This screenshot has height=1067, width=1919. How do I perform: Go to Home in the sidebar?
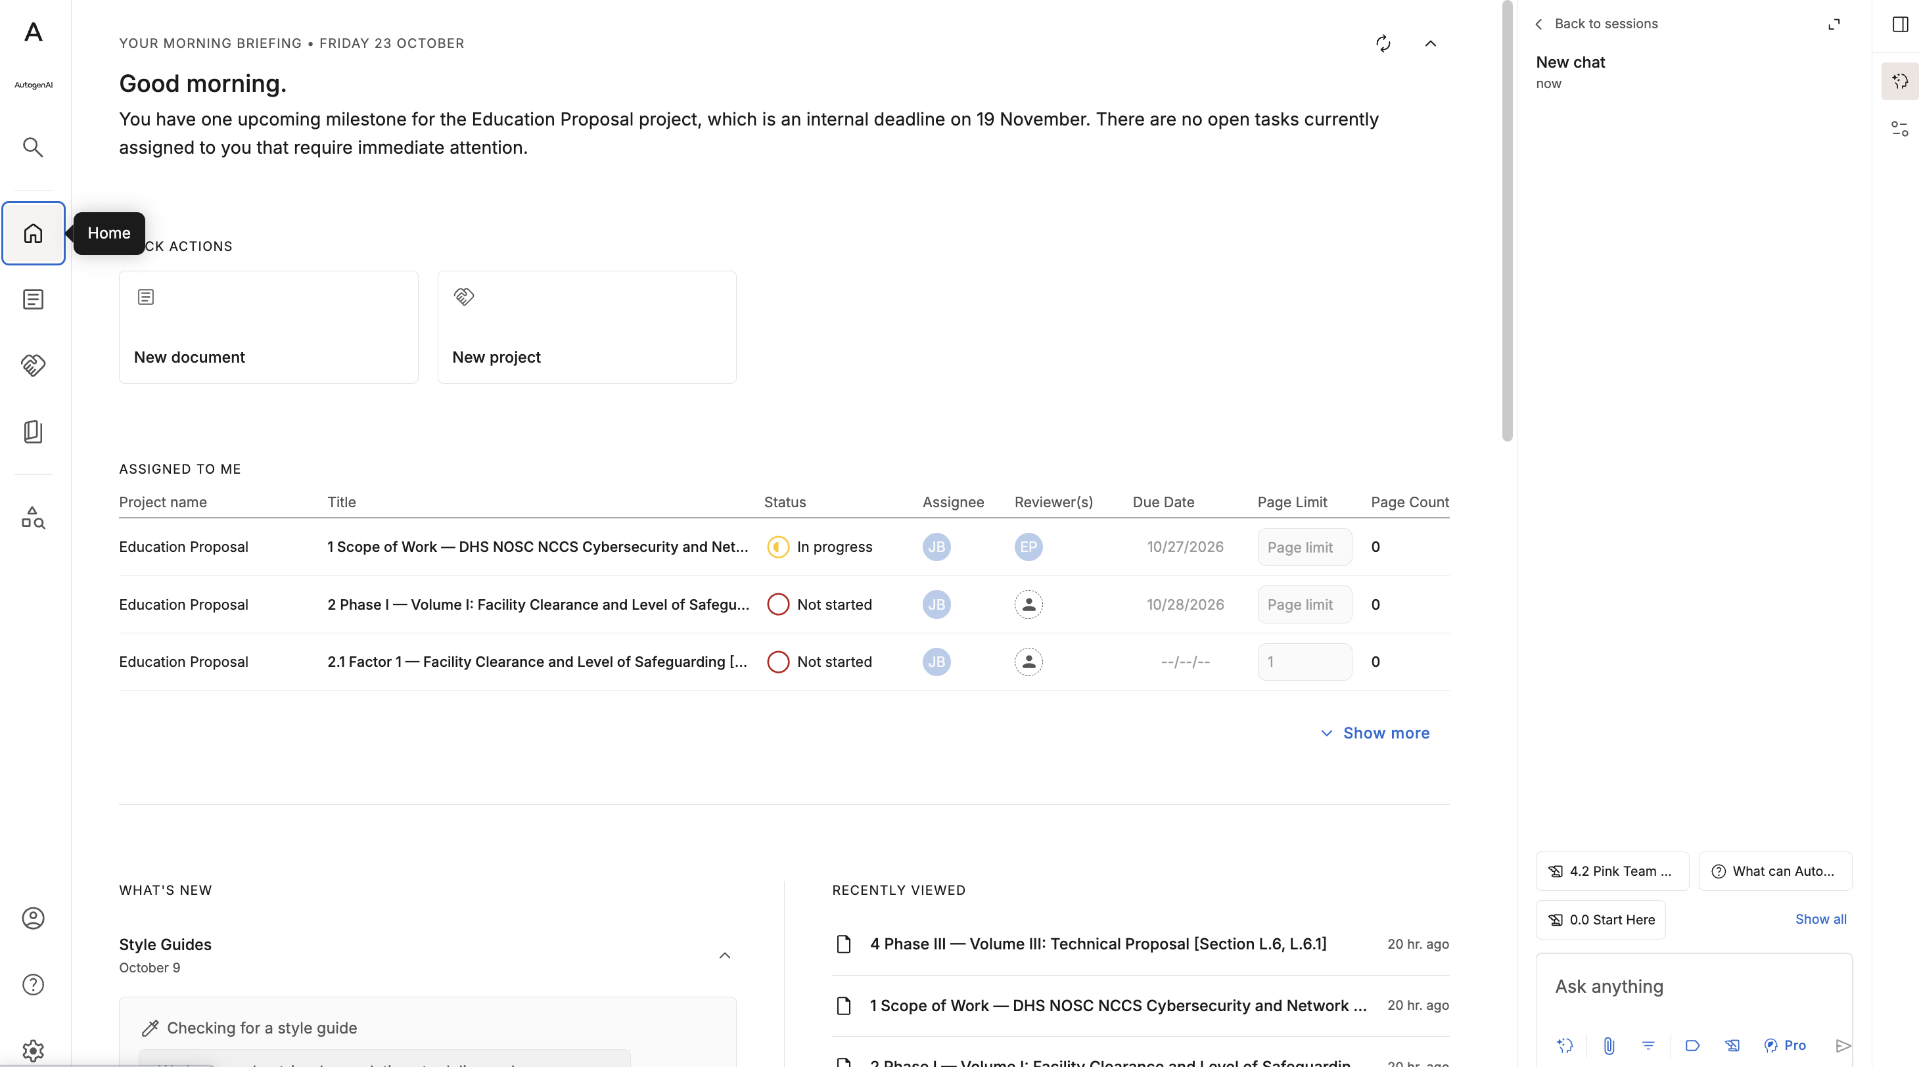(x=33, y=233)
